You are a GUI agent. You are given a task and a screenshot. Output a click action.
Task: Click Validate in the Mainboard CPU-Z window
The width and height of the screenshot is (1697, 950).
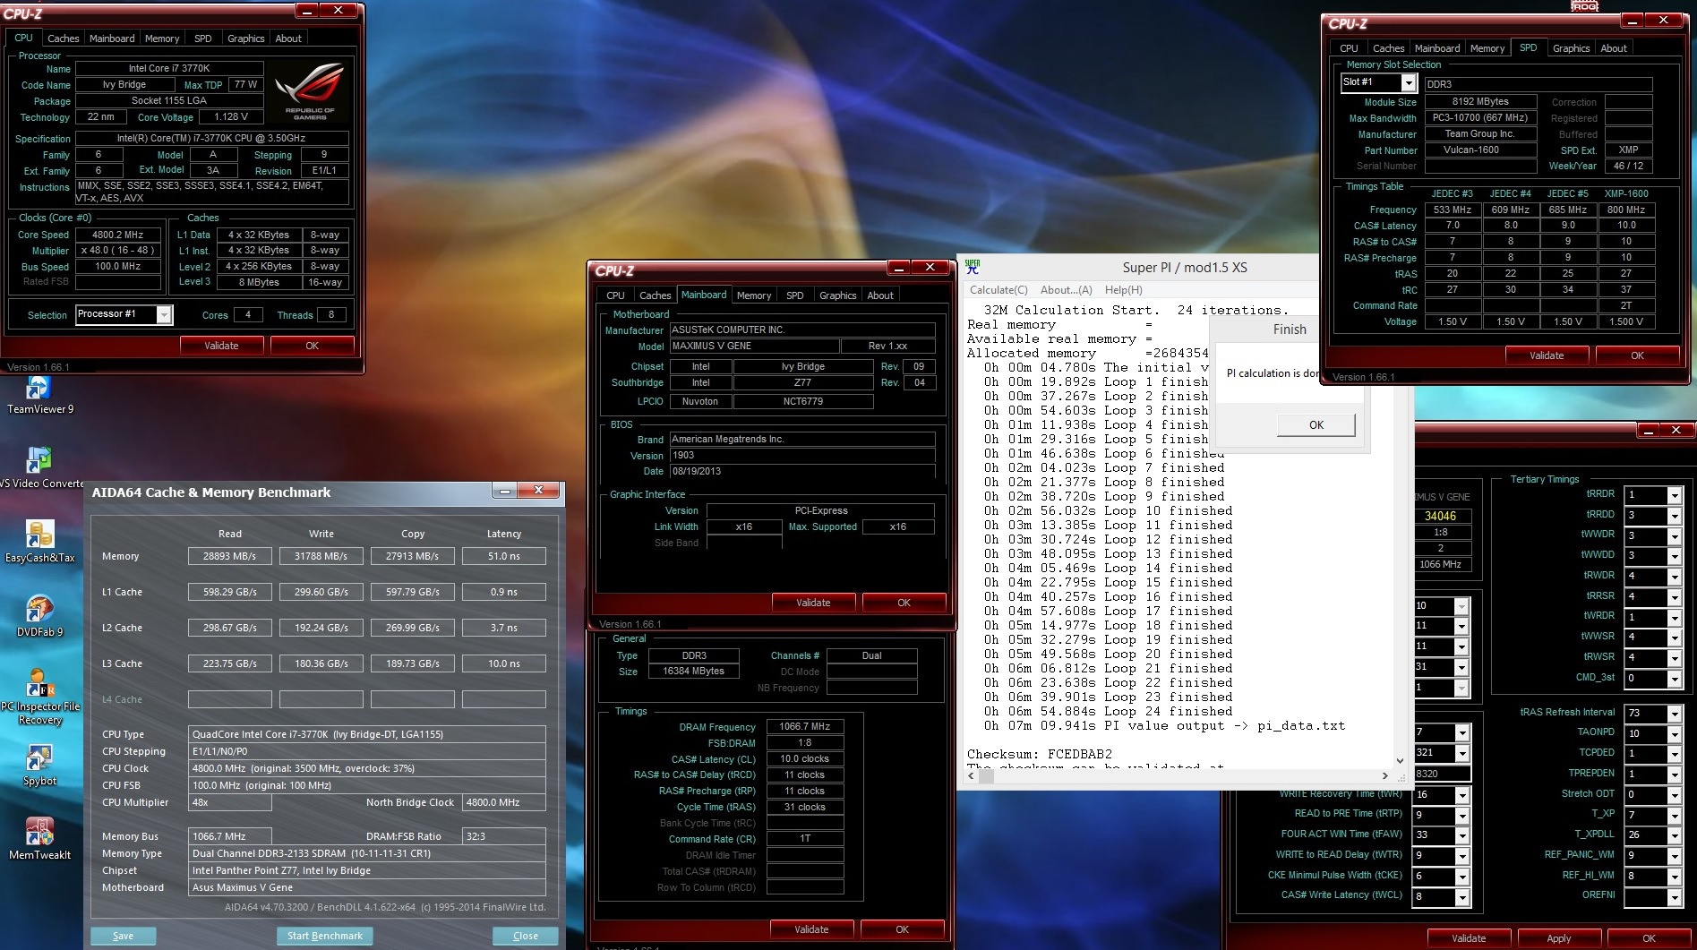pyautogui.click(x=813, y=603)
